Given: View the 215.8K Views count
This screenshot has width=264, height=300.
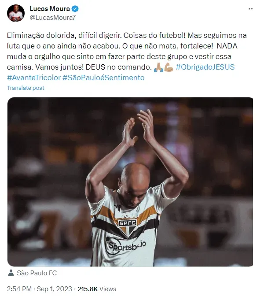Looking at the screenshot, I should click(x=97, y=289).
